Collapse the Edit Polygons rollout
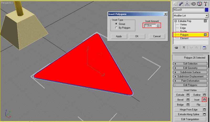 190,85
